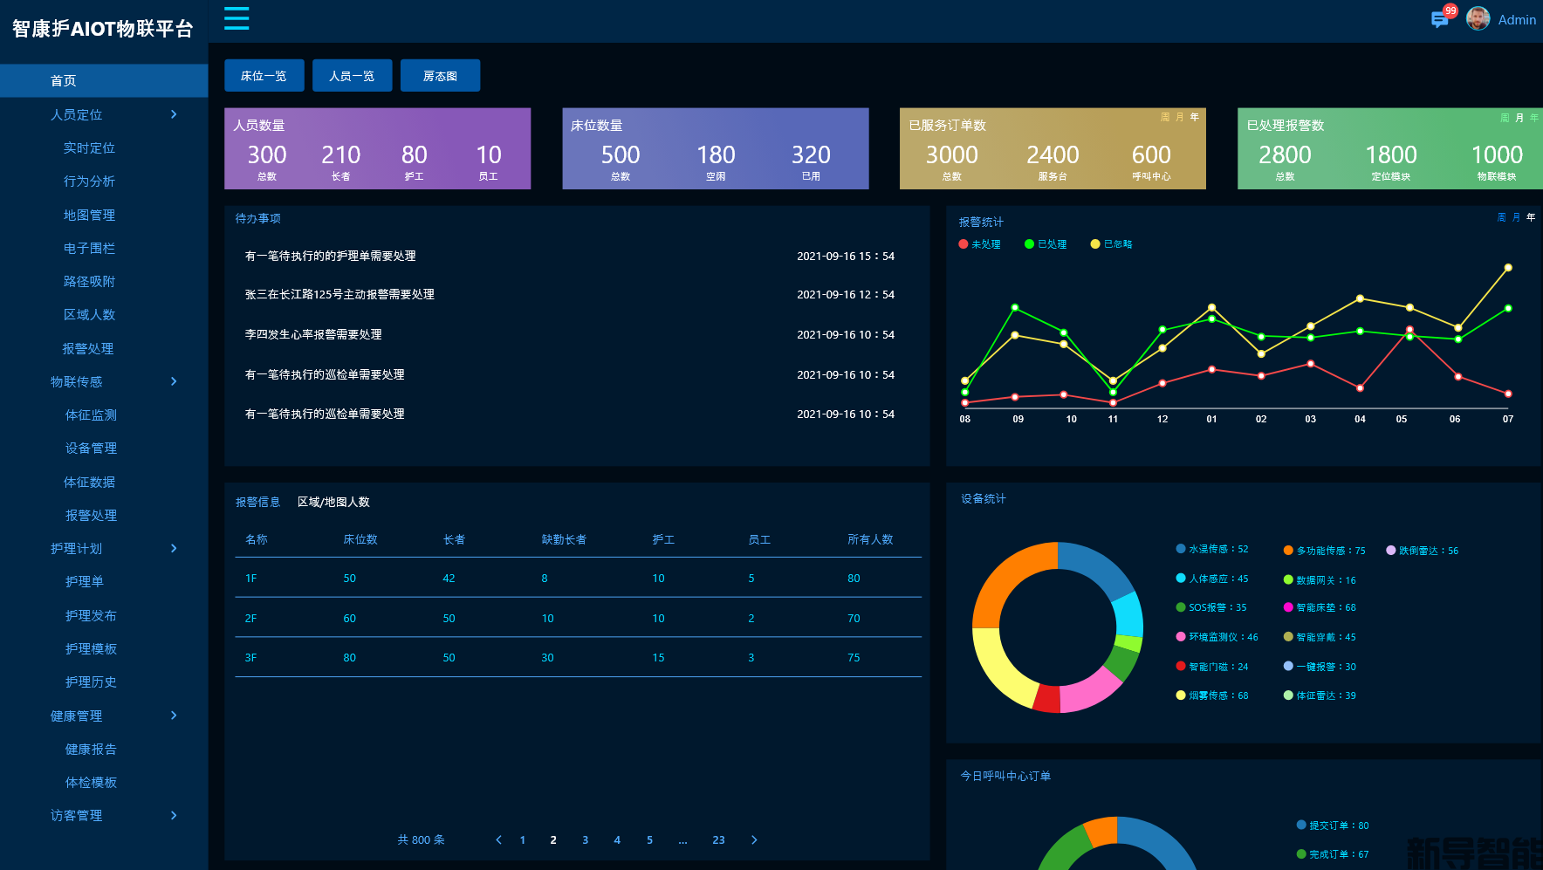Open the 房态图 view button
Viewport: 1543px width, 870px height.
click(440, 76)
